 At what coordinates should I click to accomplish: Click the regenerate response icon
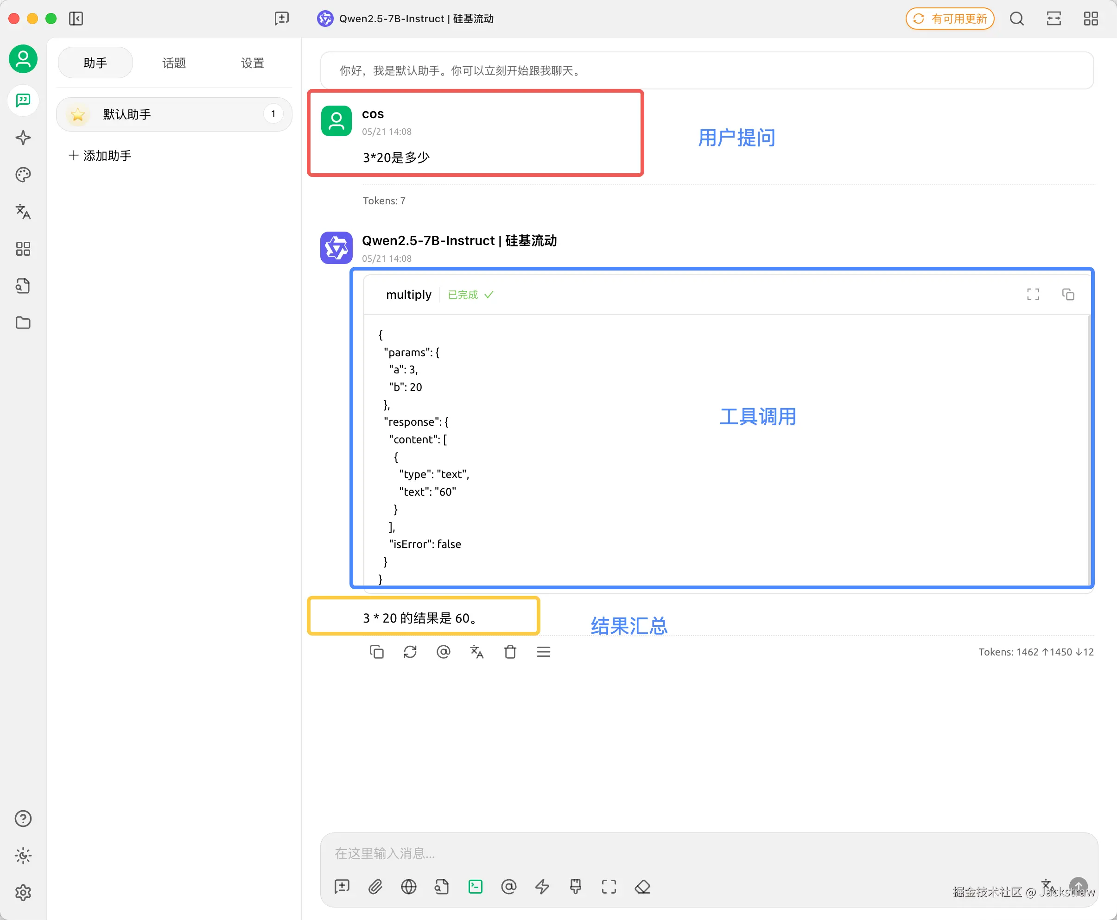(x=410, y=652)
